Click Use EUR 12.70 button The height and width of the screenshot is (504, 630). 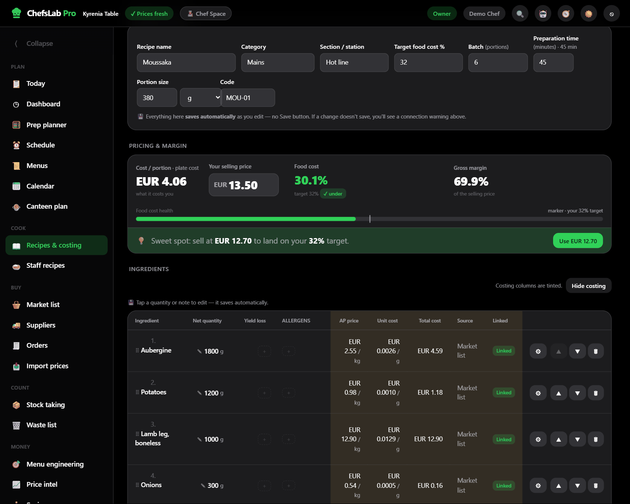(x=578, y=241)
